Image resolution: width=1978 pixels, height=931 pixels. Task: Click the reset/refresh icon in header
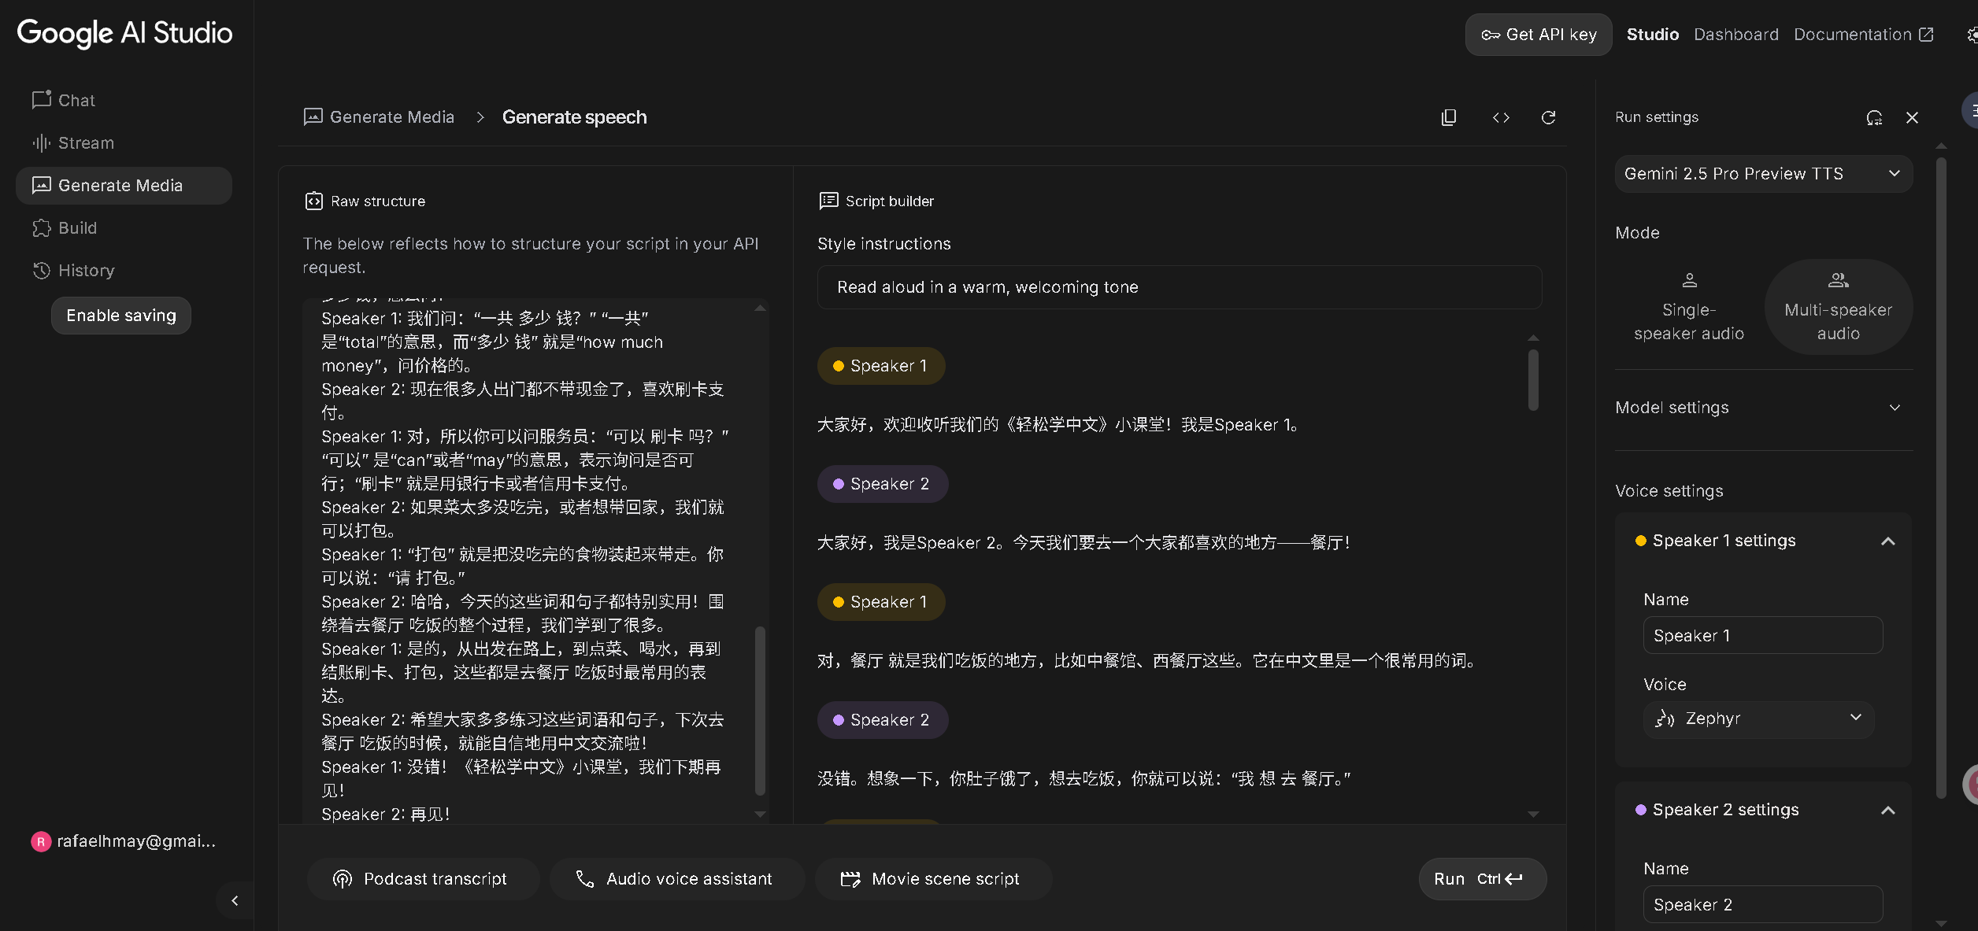point(1548,117)
